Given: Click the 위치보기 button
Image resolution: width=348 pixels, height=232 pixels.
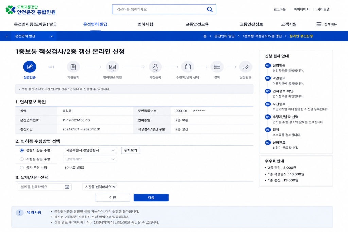Looking at the screenshot, I should pyautogui.click(x=130, y=150).
